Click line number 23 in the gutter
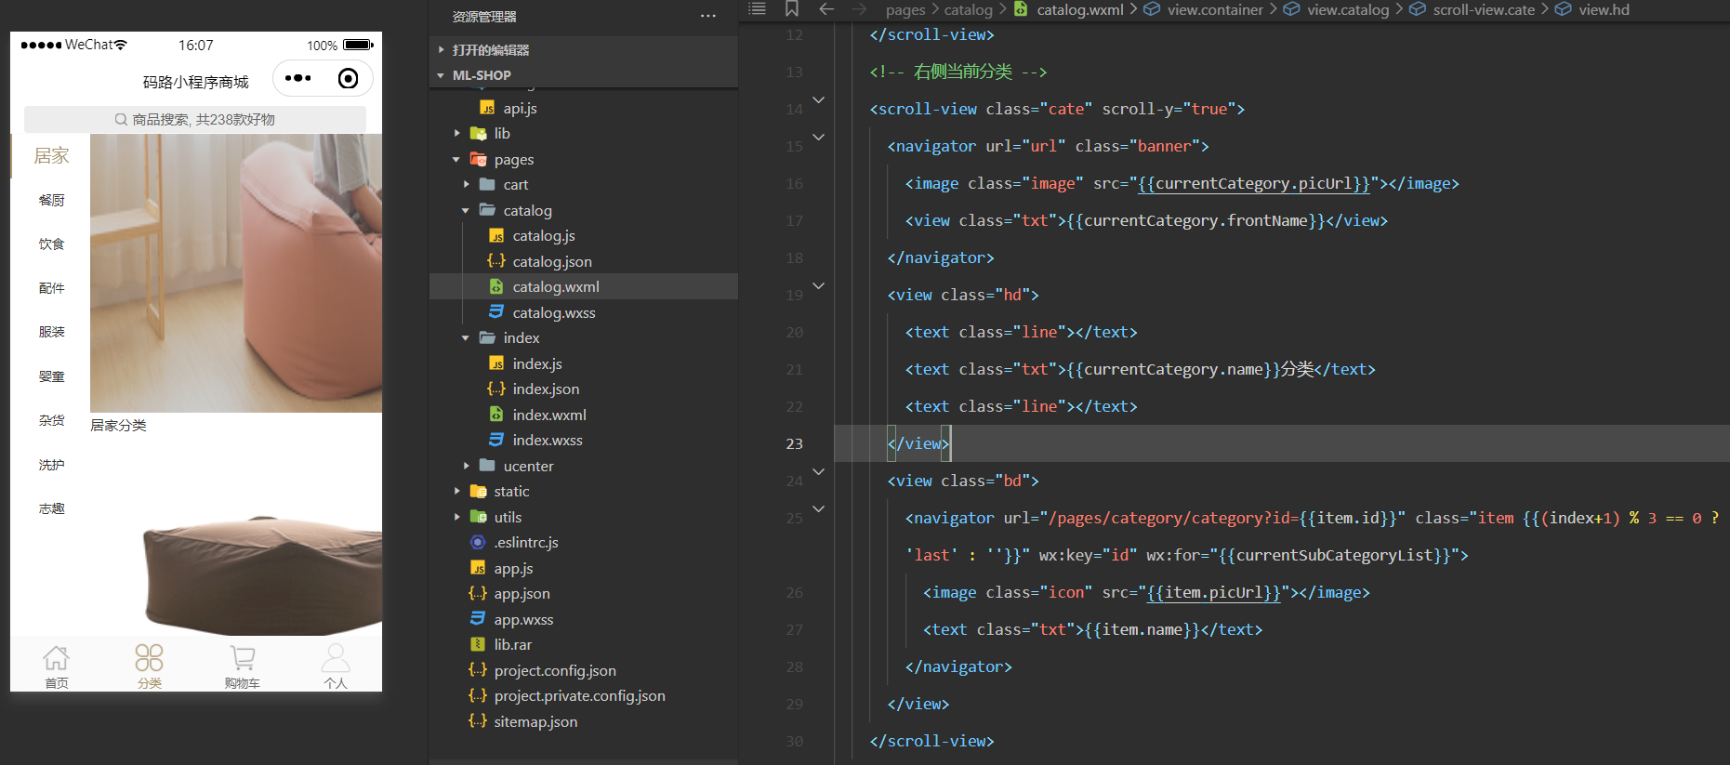 [794, 443]
